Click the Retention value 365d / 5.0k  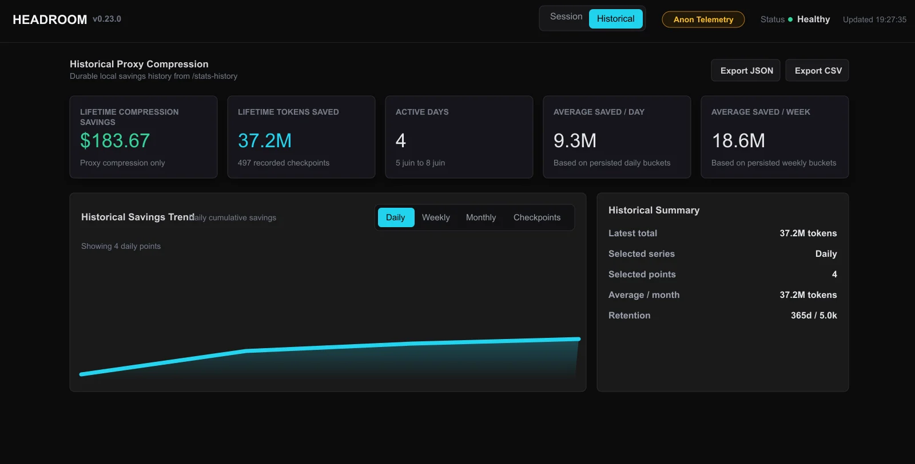coord(814,315)
